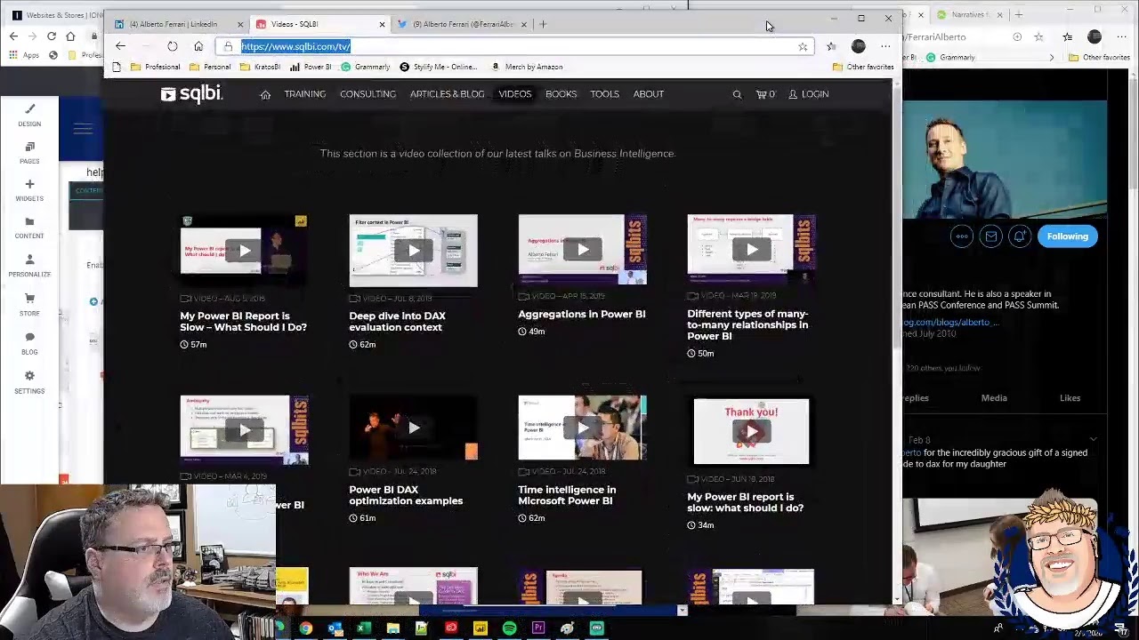Open the Grammarly bookmark
Screen dimensions: 1139x640
tap(365, 67)
